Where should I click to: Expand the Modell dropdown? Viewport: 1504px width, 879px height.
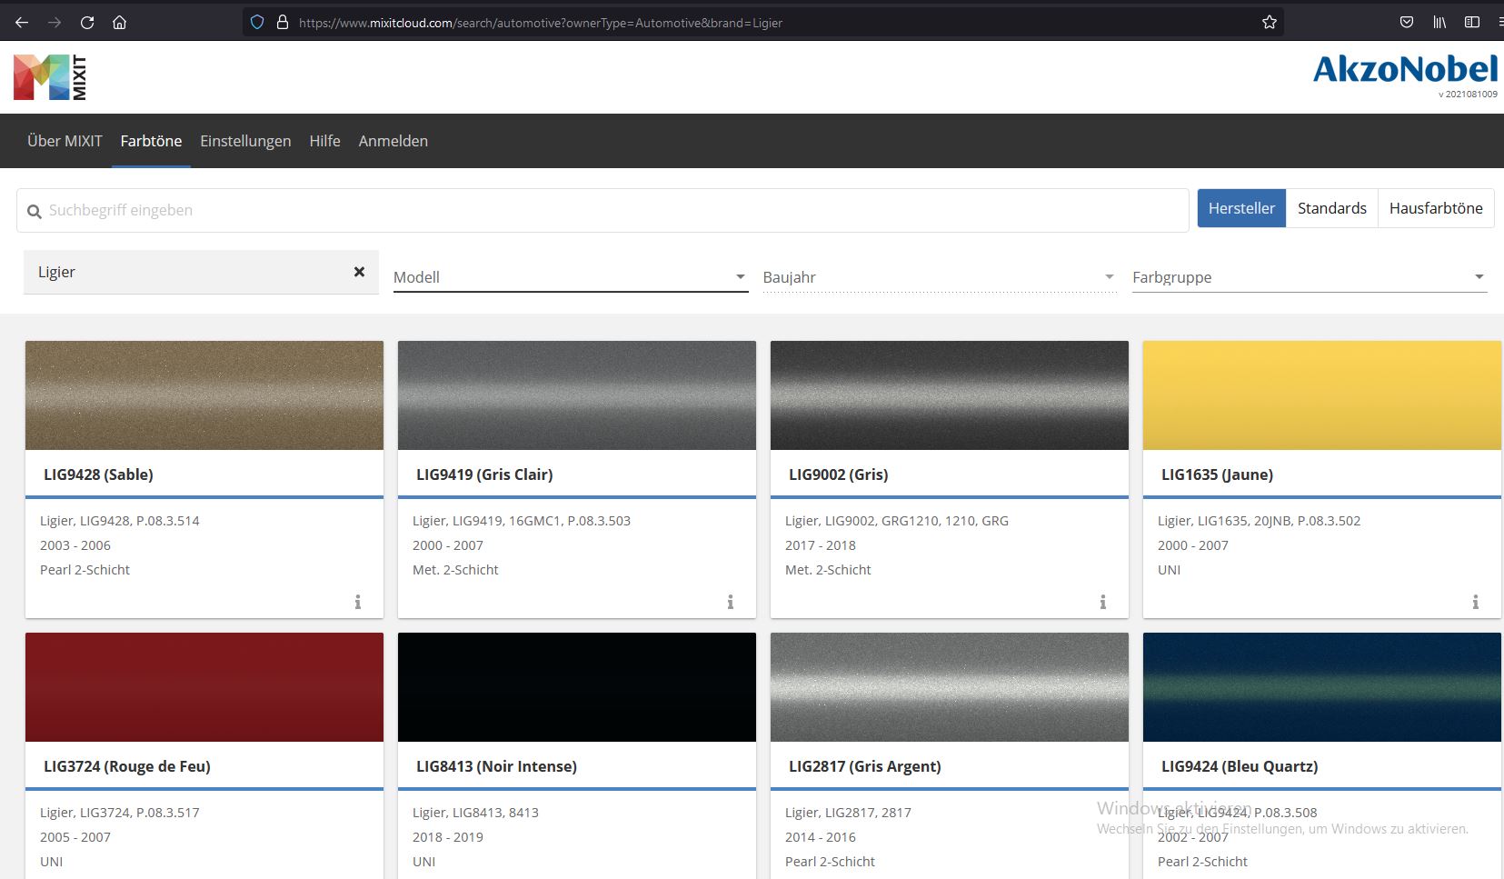pos(570,277)
